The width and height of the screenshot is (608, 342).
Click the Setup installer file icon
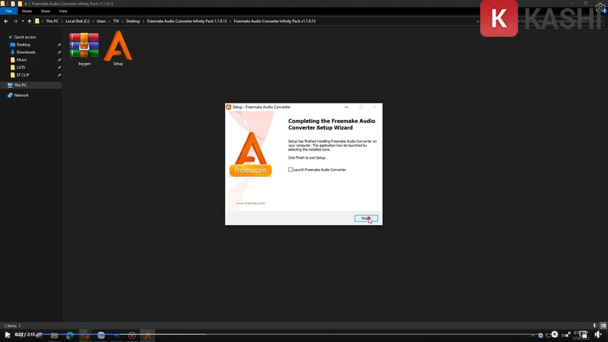pos(118,47)
